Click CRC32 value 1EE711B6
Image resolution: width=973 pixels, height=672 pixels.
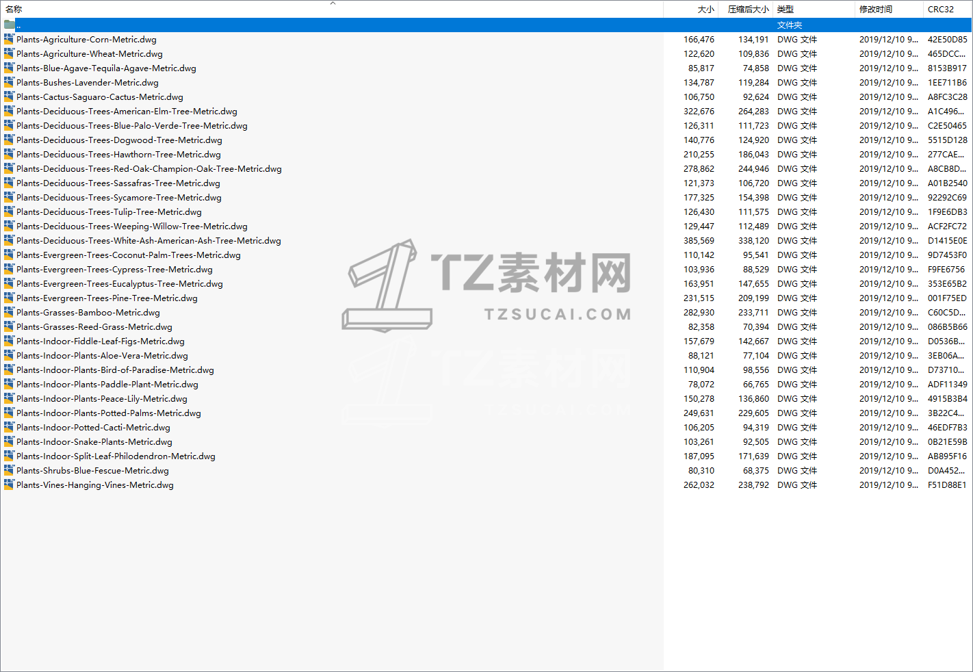point(948,83)
